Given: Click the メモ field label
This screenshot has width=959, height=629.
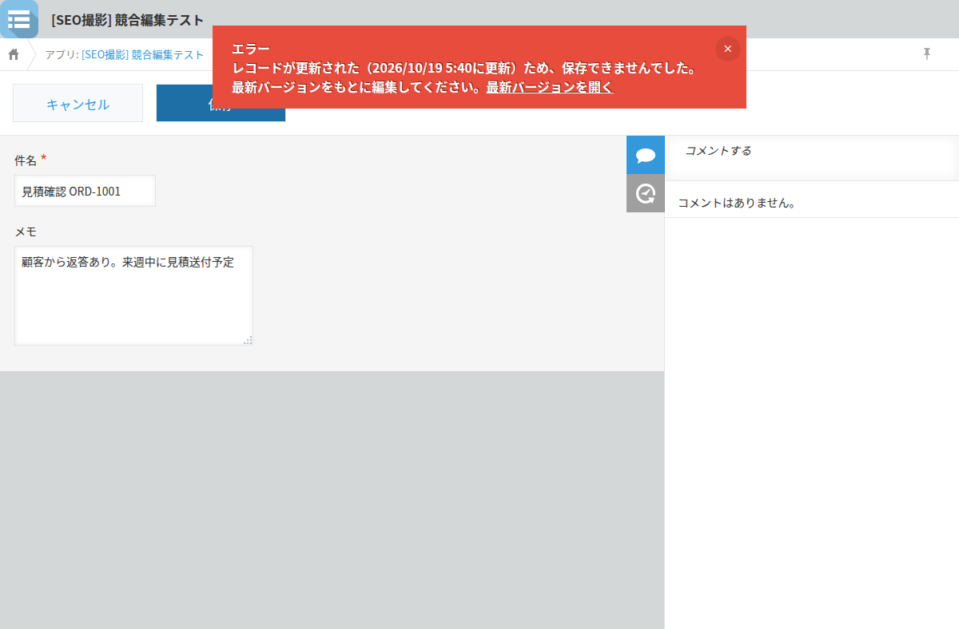Looking at the screenshot, I should (x=26, y=231).
